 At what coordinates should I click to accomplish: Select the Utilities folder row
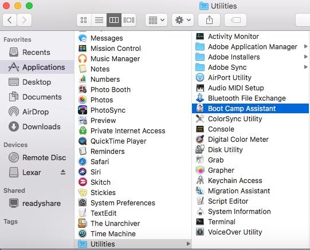(133, 244)
